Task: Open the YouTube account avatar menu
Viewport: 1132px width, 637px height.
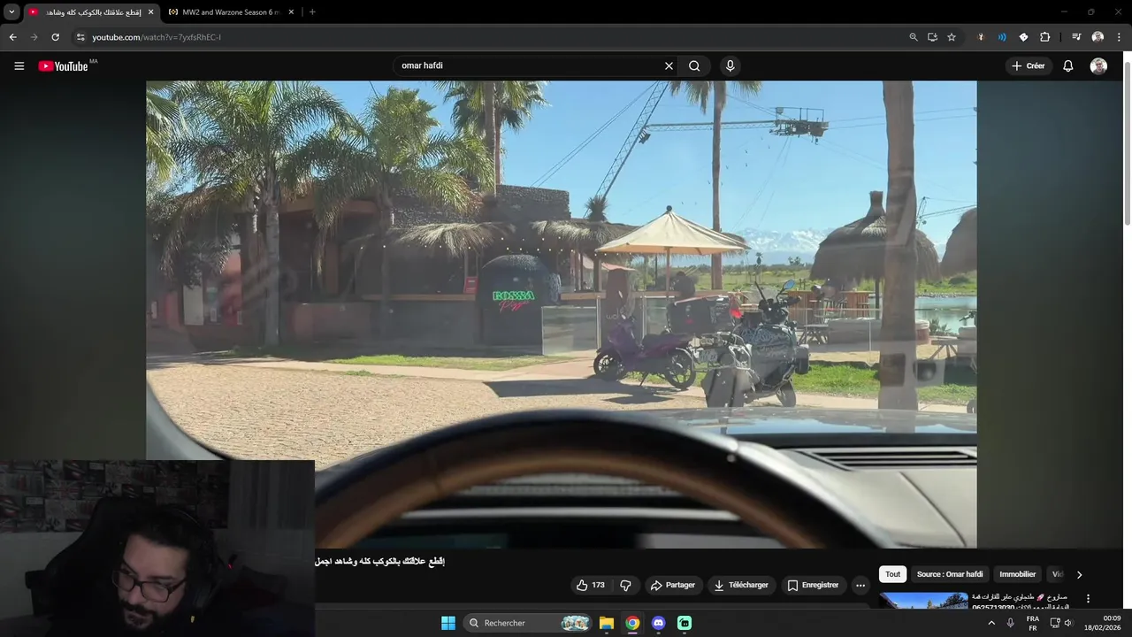Action: tap(1098, 66)
